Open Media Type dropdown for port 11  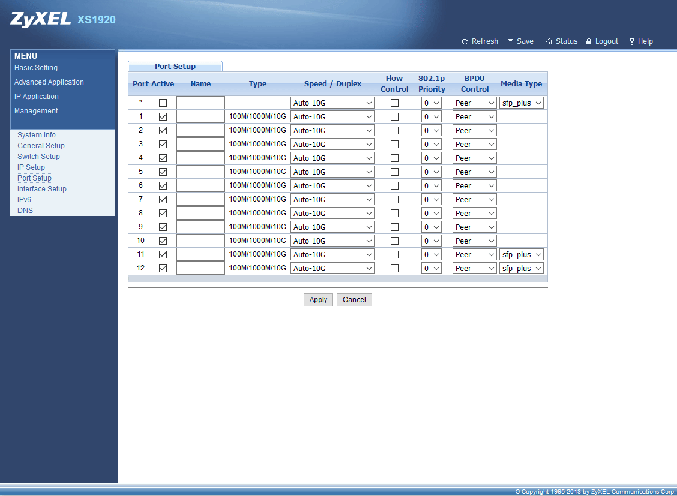521,255
